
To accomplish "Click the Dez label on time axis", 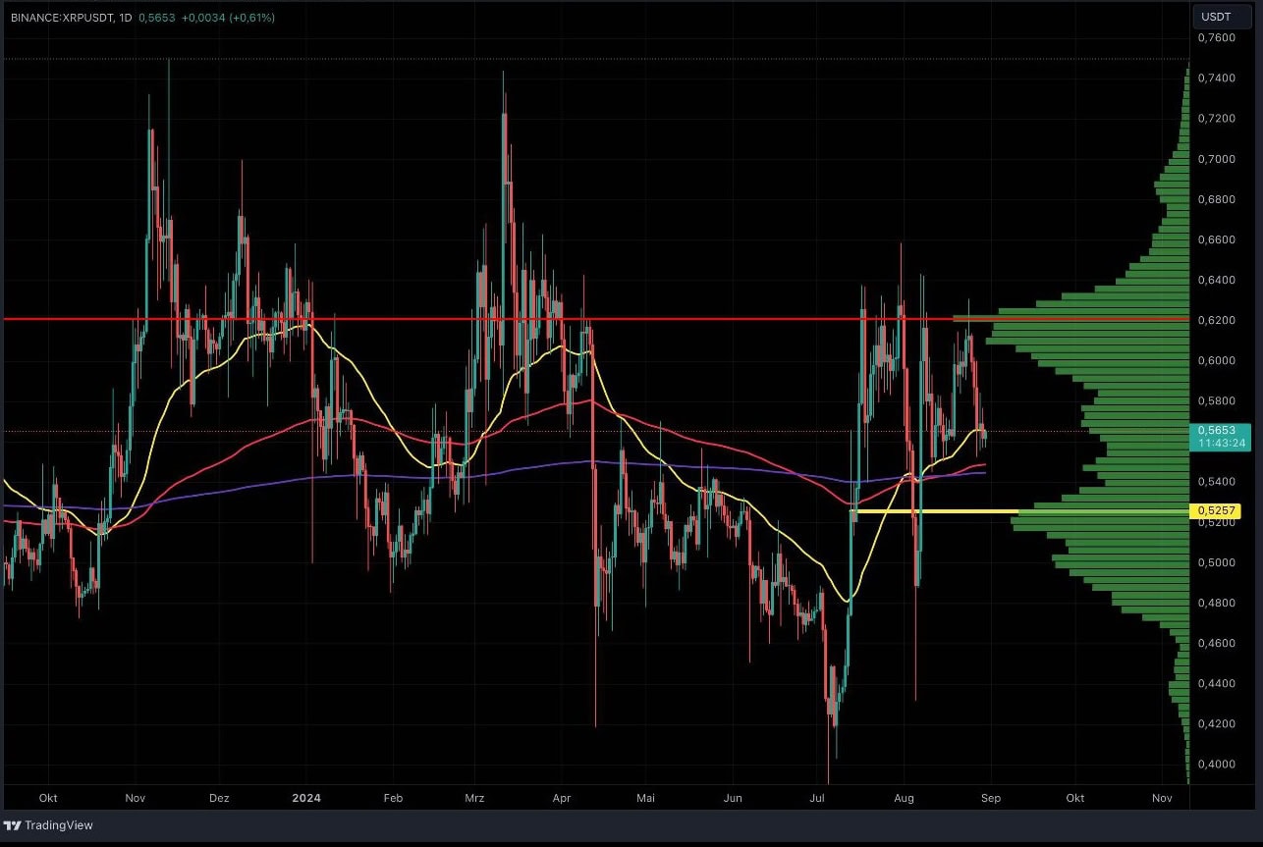I will [219, 798].
